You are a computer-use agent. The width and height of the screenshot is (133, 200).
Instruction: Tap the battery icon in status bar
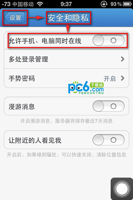pyautogui.click(x=127, y=4)
